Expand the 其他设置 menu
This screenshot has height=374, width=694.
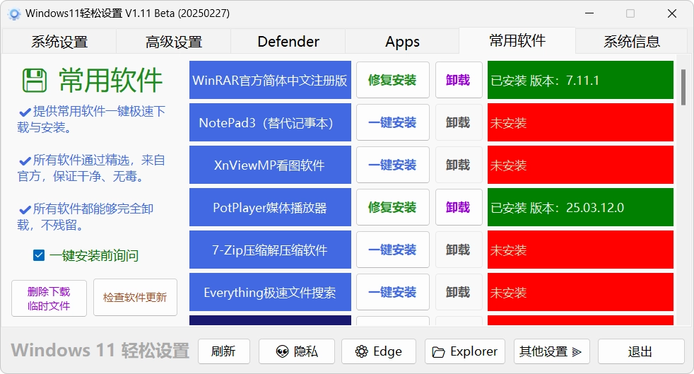click(x=551, y=351)
